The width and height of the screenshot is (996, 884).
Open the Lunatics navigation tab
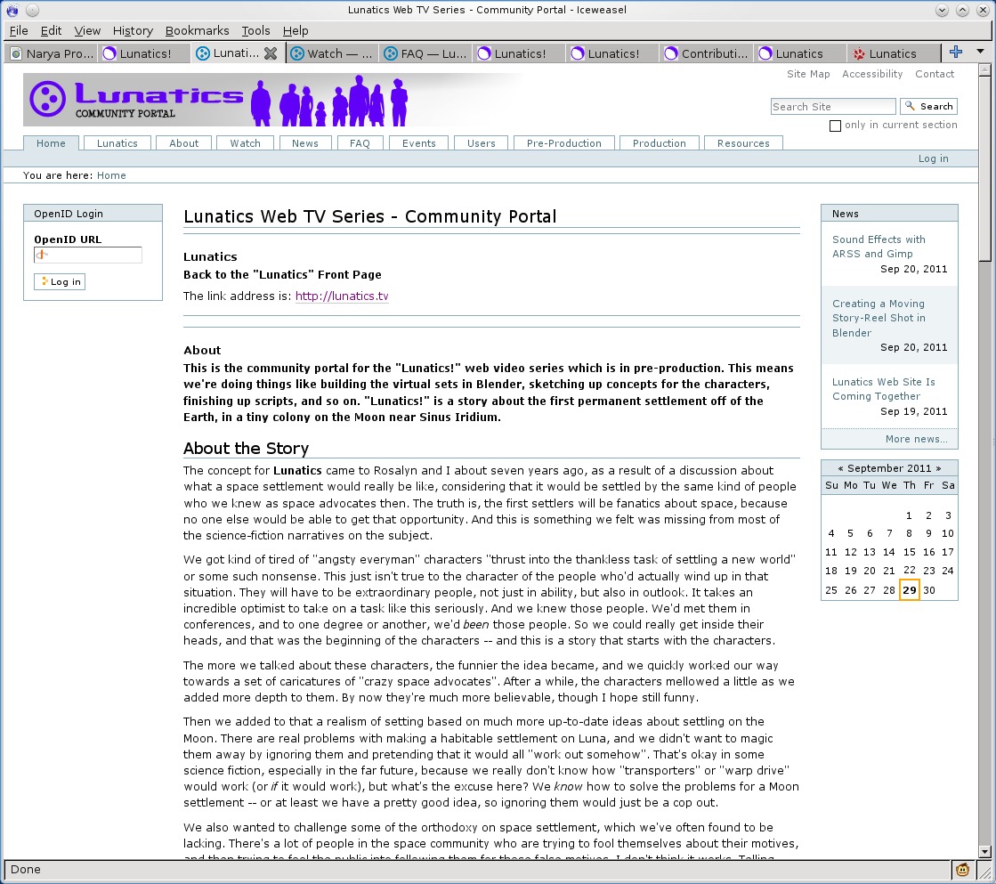coord(117,143)
